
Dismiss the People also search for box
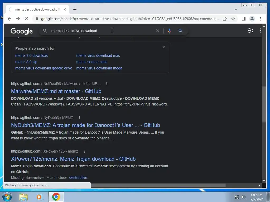[x=164, y=47]
